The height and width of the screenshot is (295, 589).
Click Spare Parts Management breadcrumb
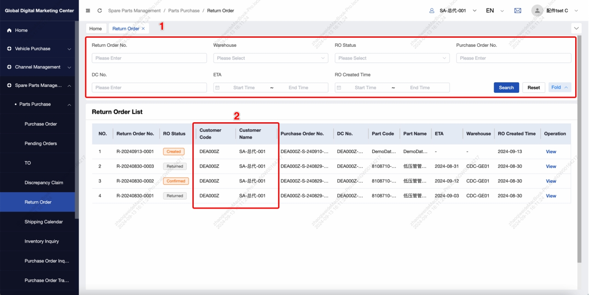coord(134,11)
